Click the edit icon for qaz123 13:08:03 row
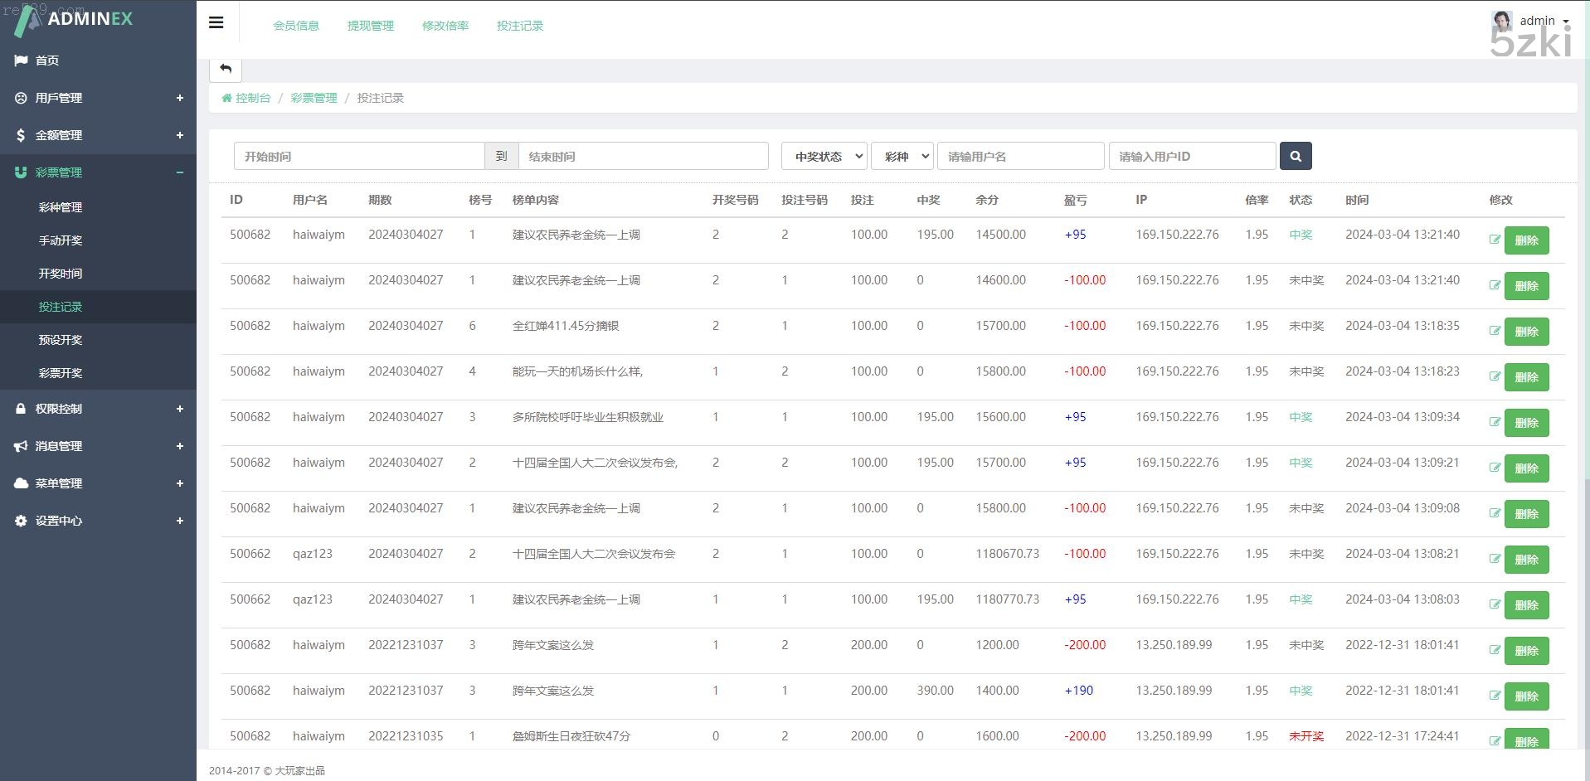 [1495, 604]
